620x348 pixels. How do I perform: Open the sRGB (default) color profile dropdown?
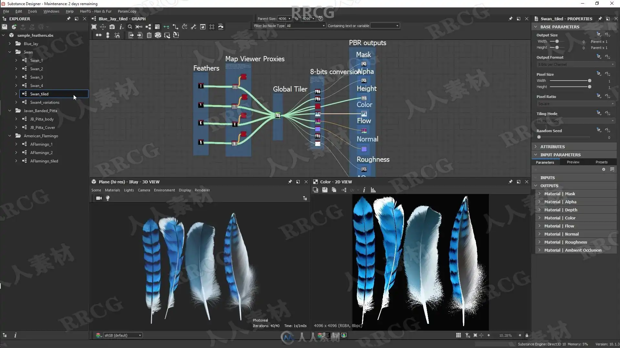123,335
